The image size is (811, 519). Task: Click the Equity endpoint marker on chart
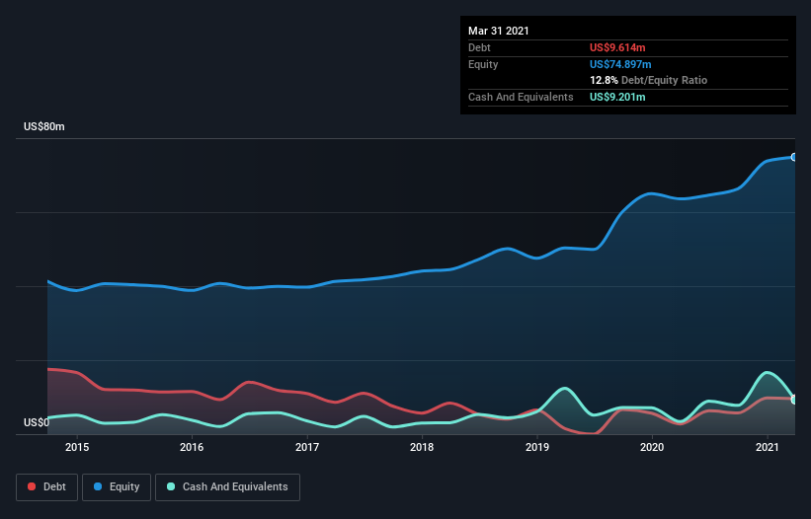794,157
